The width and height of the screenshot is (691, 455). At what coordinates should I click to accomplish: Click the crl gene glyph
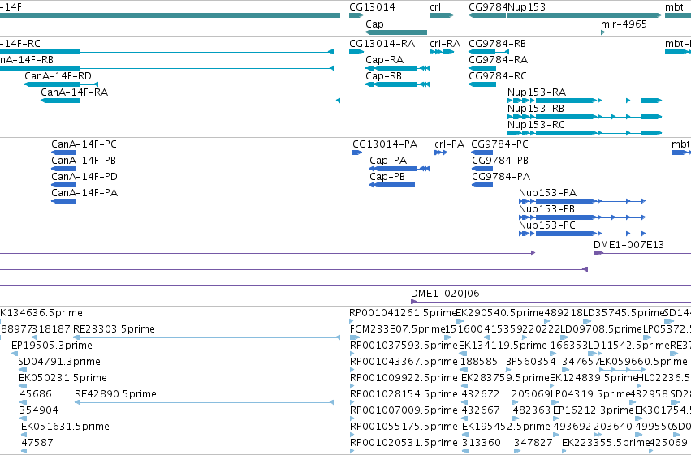(x=442, y=16)
